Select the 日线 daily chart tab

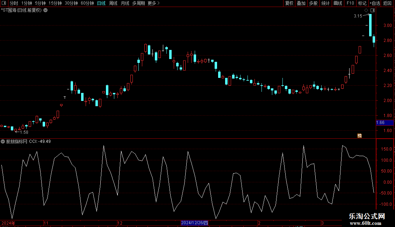click(x=101, y=3)
